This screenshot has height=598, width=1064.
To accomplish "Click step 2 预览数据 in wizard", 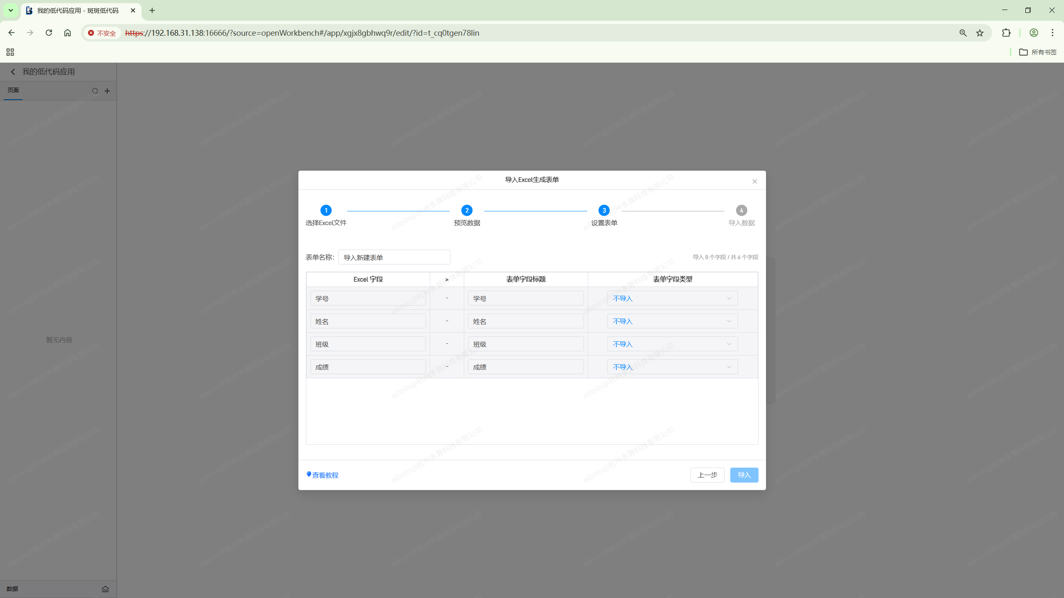I will 467,211.
